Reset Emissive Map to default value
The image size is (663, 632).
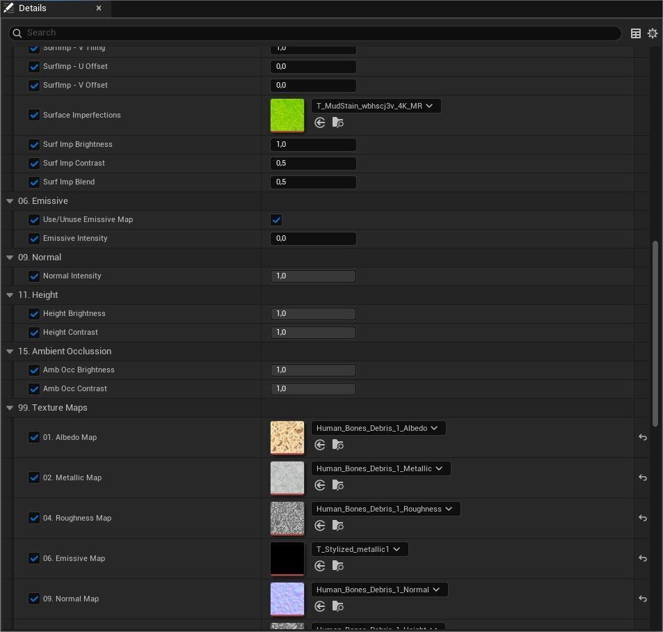[x=643, y=558]
